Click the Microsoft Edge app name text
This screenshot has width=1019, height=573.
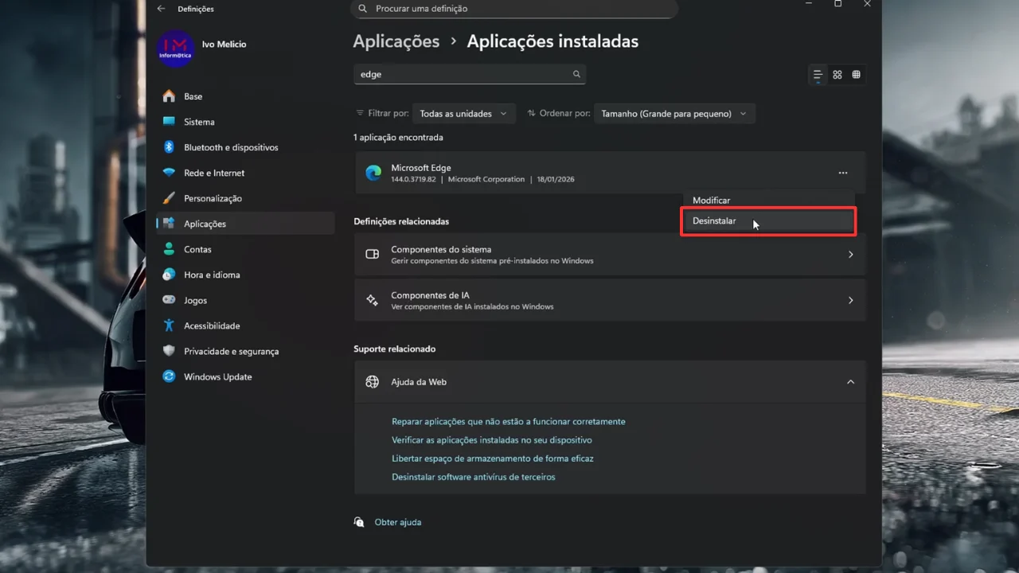click(421, 168)
